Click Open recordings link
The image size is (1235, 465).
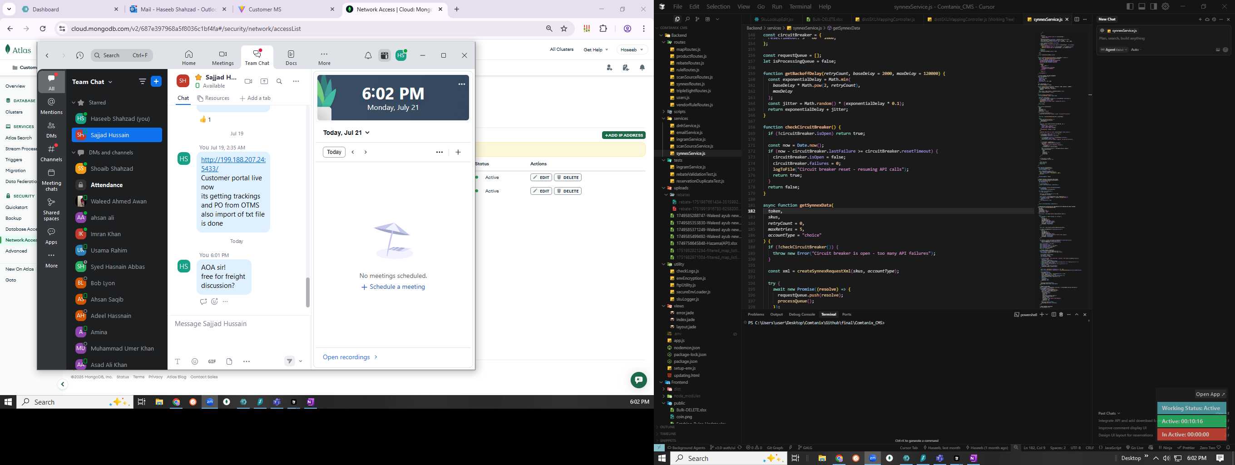point(350,357)
